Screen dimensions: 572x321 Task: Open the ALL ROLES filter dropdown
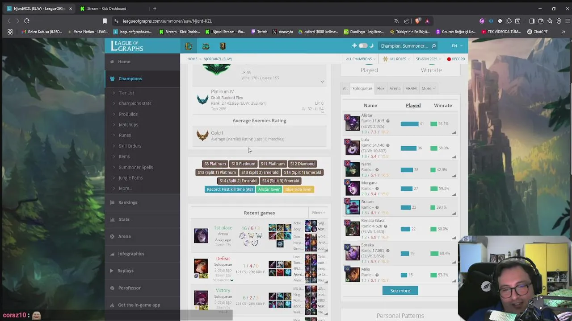397,59
